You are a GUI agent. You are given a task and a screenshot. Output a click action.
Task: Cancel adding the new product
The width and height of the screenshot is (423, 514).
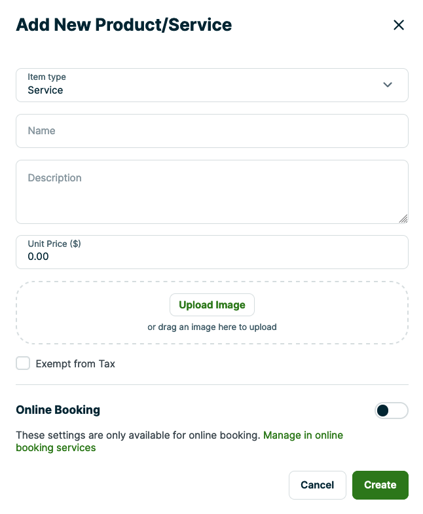pos(317,485)
